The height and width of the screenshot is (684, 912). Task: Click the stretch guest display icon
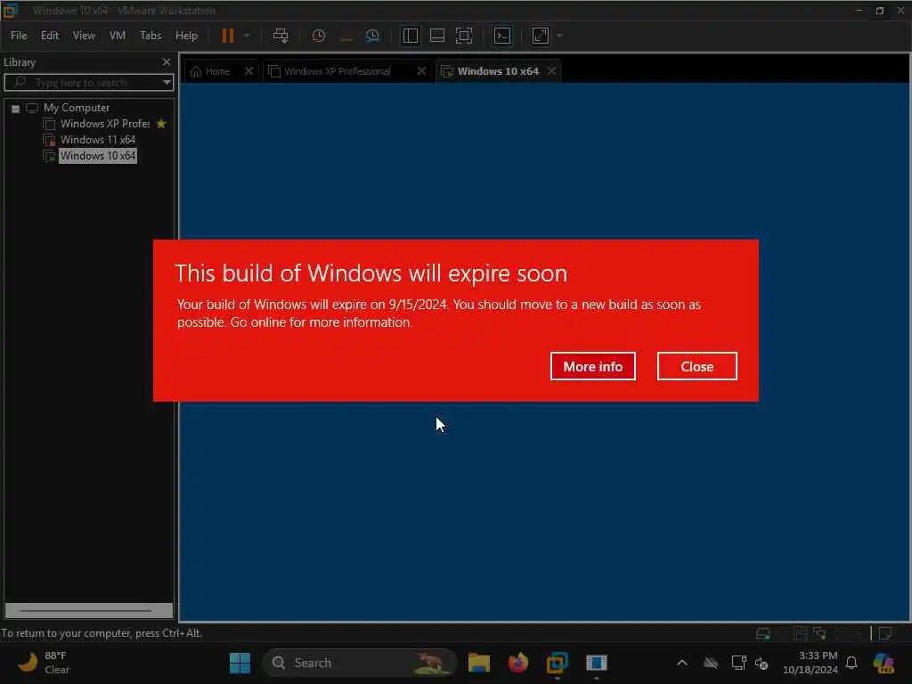tap(541, 36)
